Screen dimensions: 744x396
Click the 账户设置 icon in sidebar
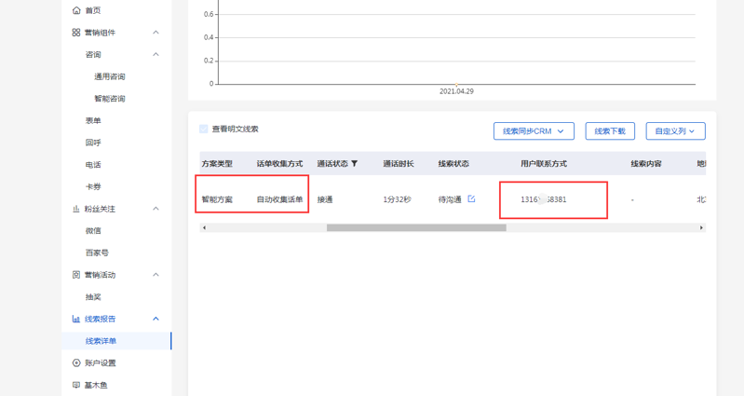76,362
